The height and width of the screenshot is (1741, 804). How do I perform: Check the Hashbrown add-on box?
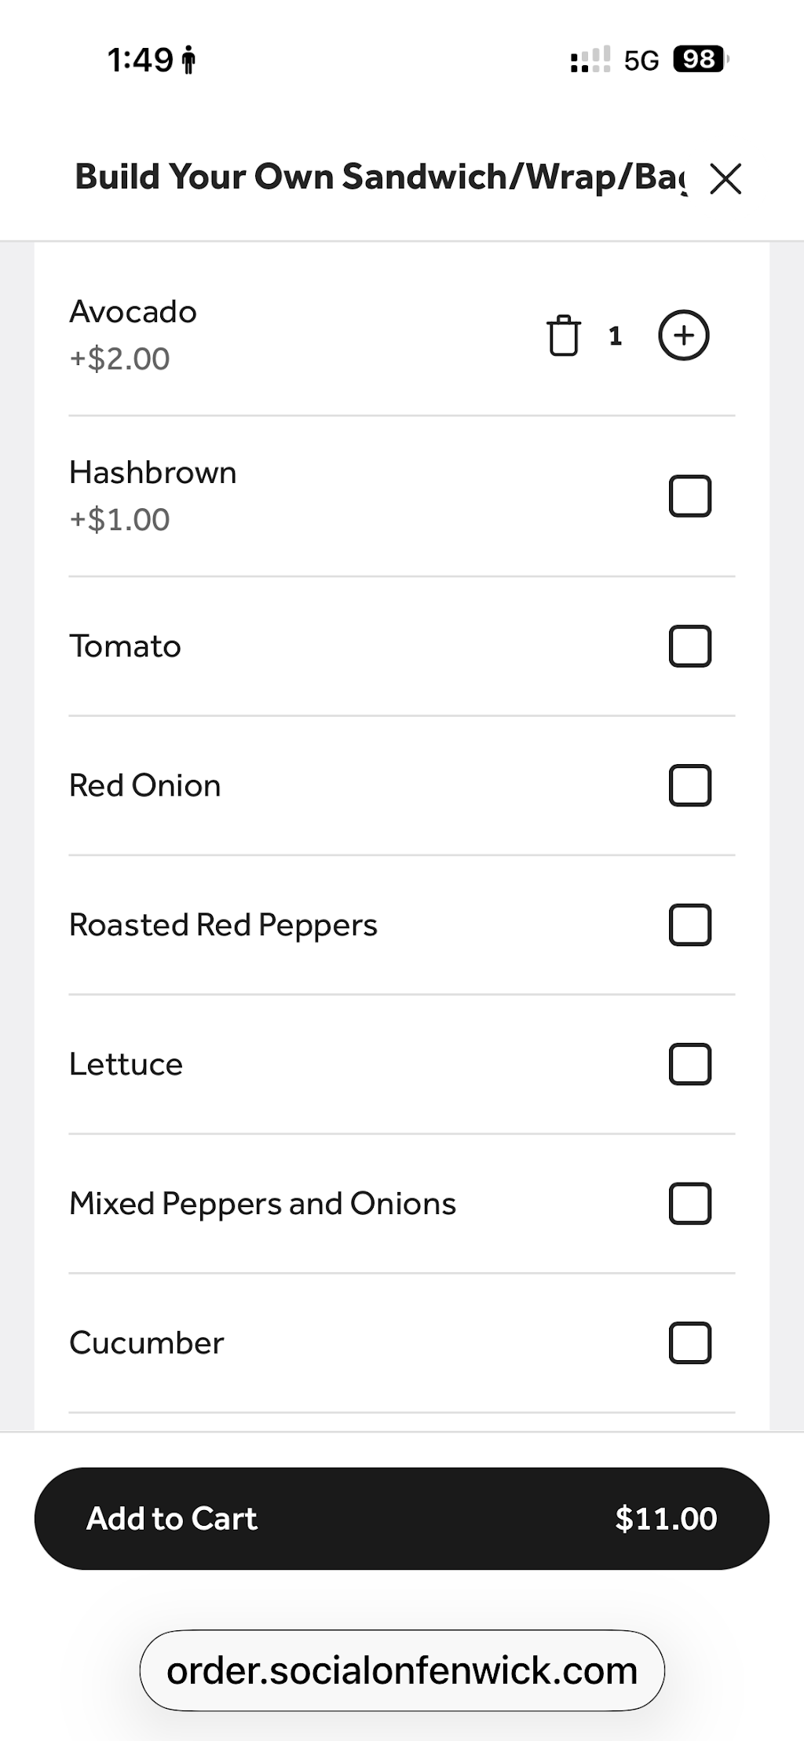[x=690, y=496]
